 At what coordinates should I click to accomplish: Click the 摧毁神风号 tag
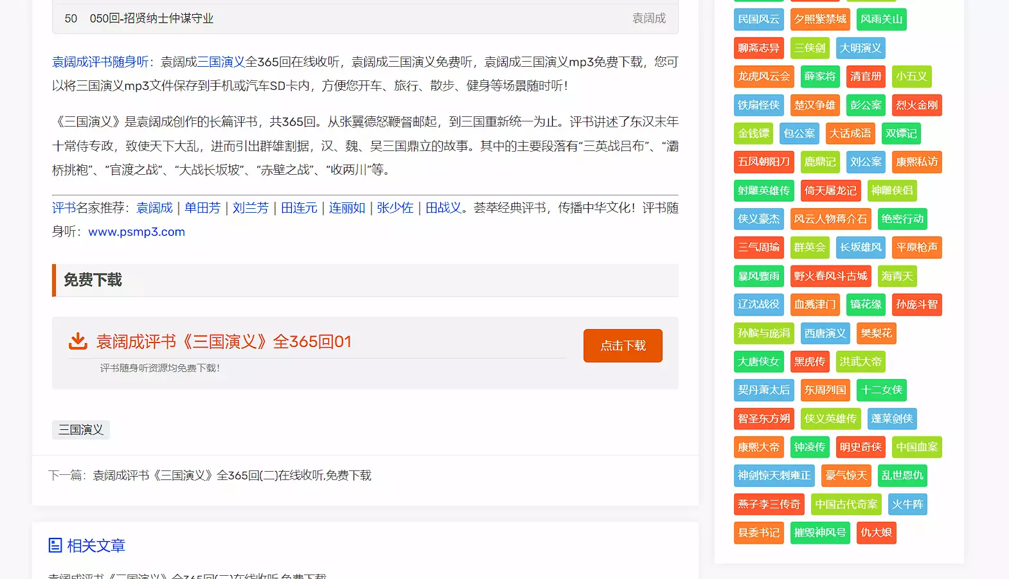click(819, 533)
